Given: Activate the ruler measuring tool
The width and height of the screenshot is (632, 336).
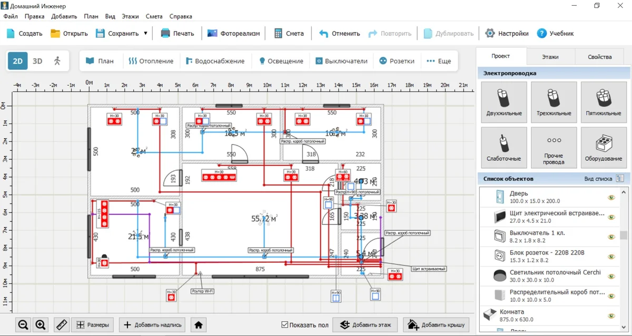Looking at the screenshot, I should 62,325.
